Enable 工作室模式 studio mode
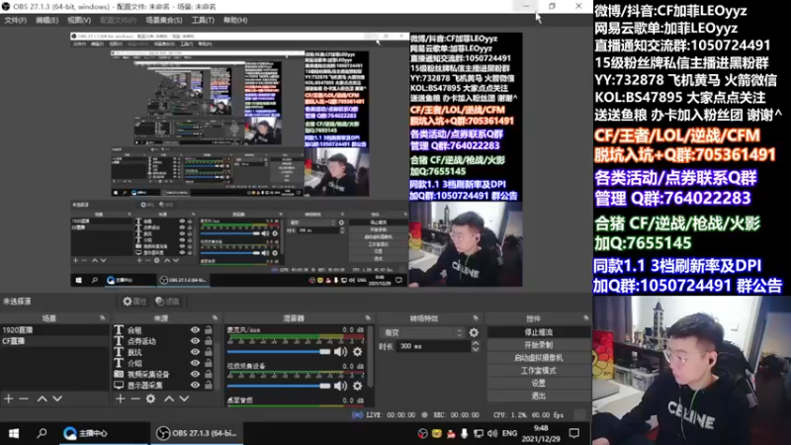Image resolution: width=791 pixels, height=445 pixels. click(538, 370)
